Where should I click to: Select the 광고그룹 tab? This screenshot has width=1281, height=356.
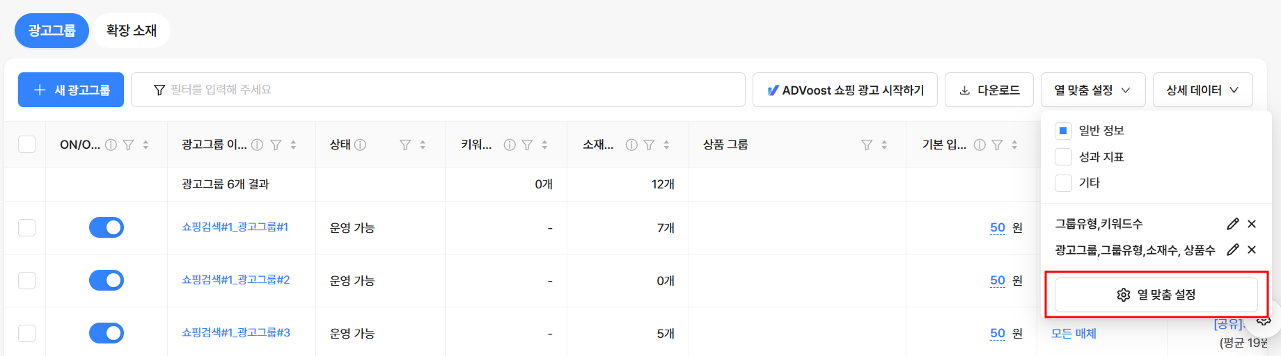click(52, 31)
